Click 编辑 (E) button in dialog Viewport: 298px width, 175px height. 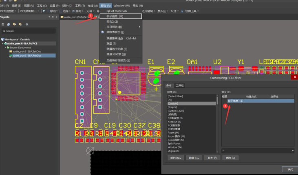point(194,158)
